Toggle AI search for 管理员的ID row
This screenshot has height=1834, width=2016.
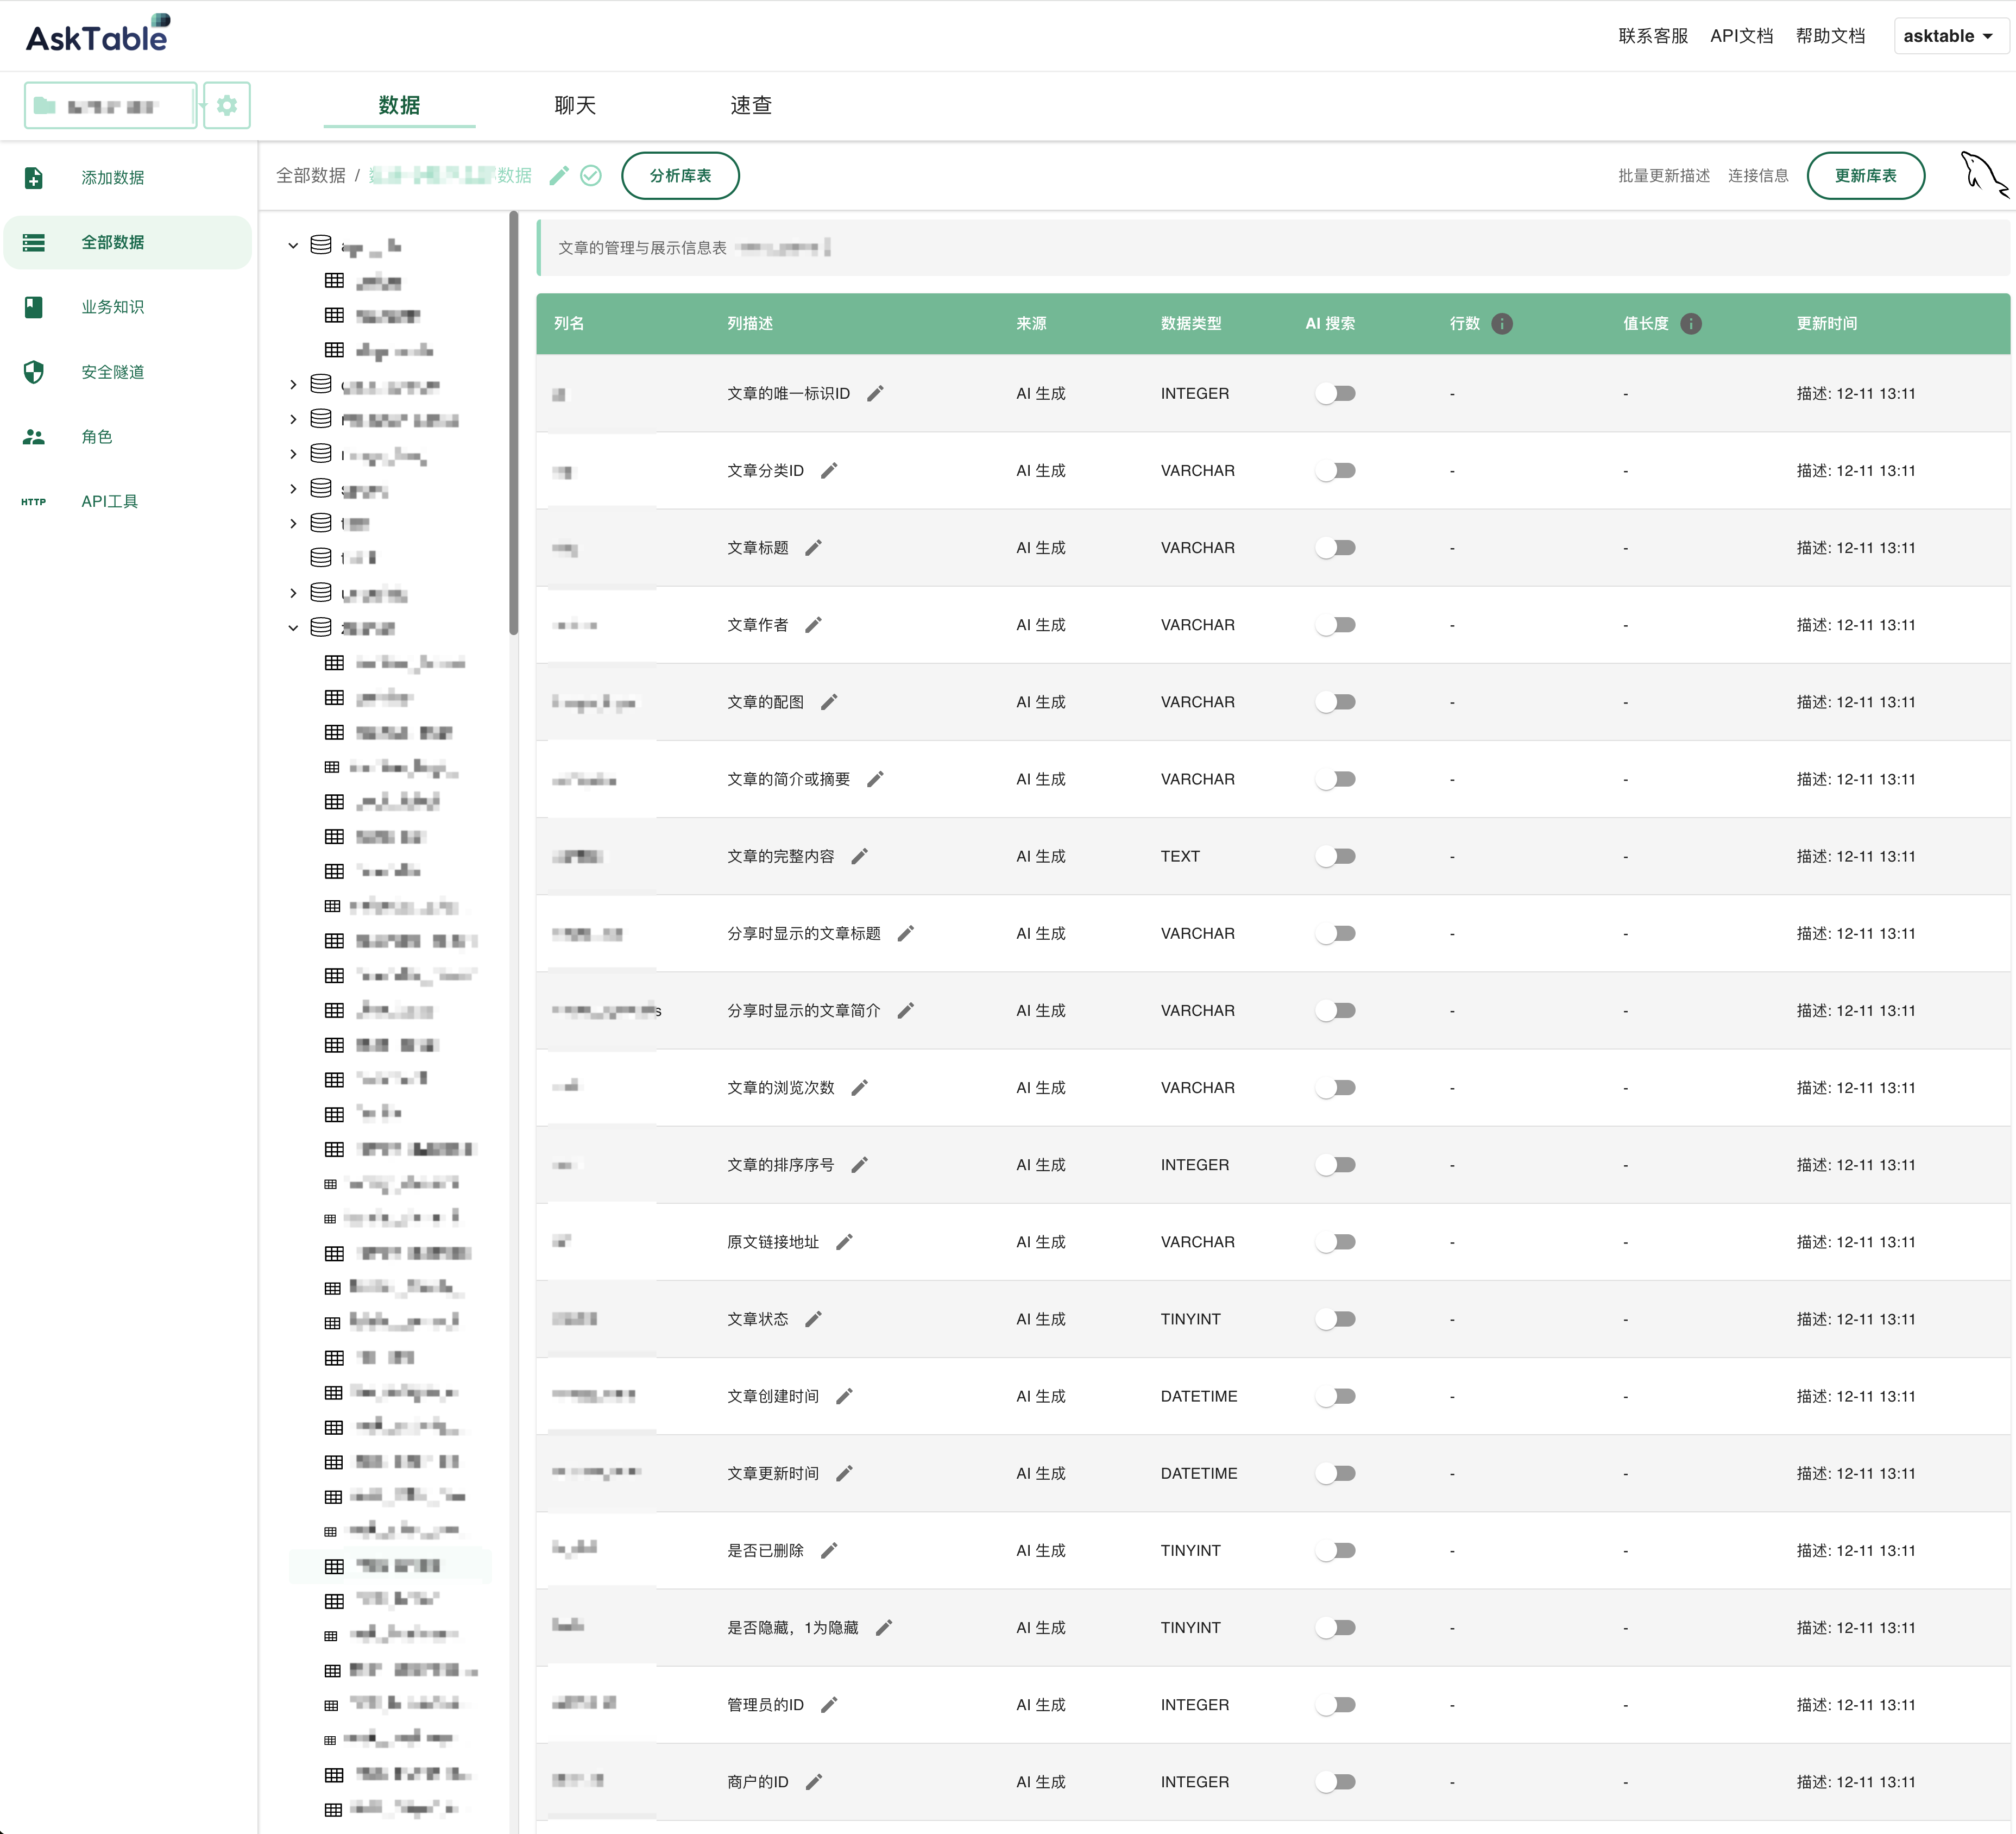click(x=1336, y=1705)
